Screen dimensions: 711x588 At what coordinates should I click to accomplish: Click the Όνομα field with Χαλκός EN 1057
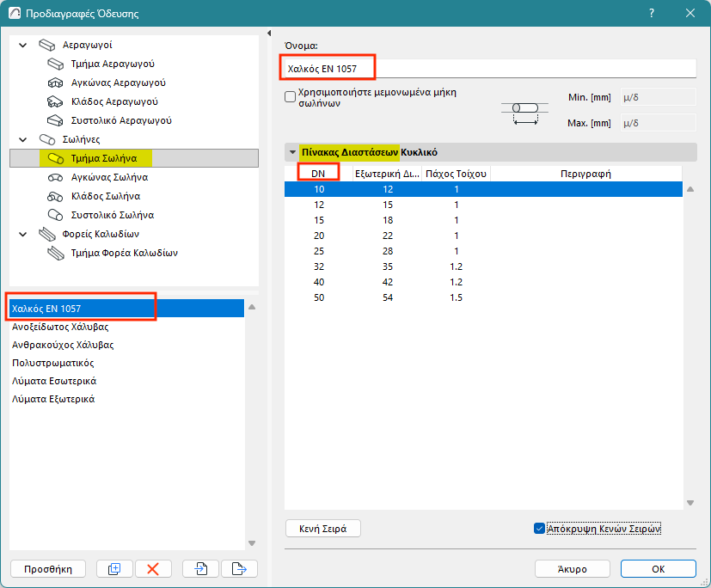[x=490, y=69]
